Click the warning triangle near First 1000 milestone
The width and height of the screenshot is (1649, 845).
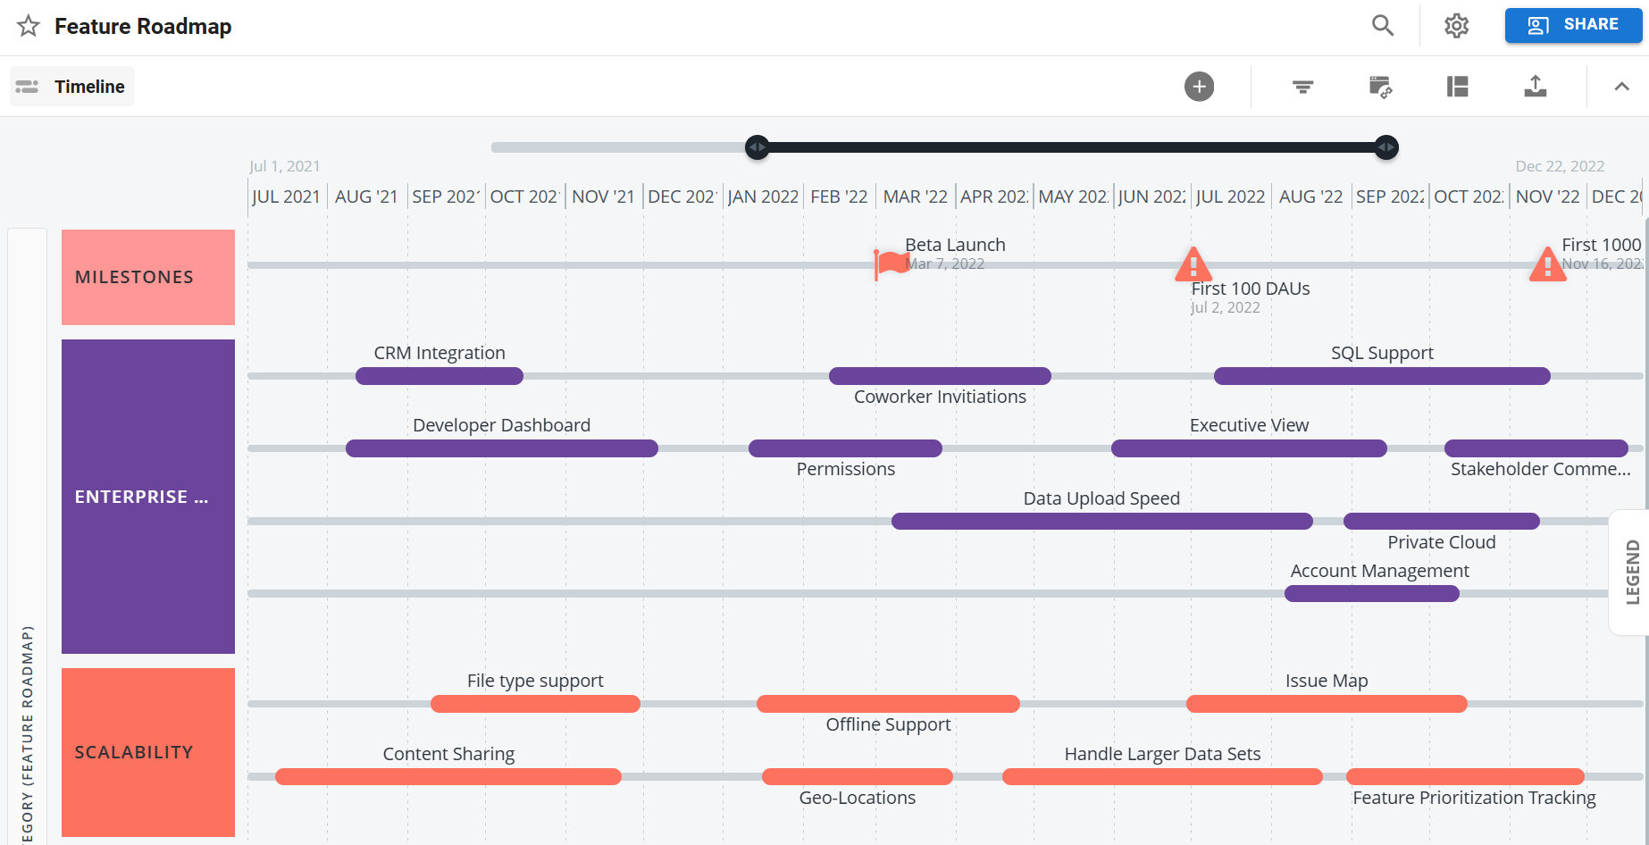coord(1548,264)
